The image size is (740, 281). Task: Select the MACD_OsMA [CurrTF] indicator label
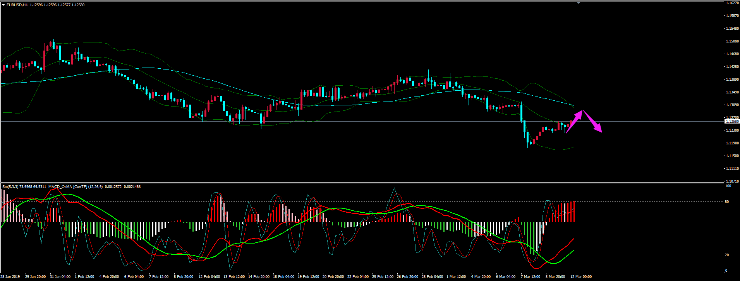pos(68,187)
